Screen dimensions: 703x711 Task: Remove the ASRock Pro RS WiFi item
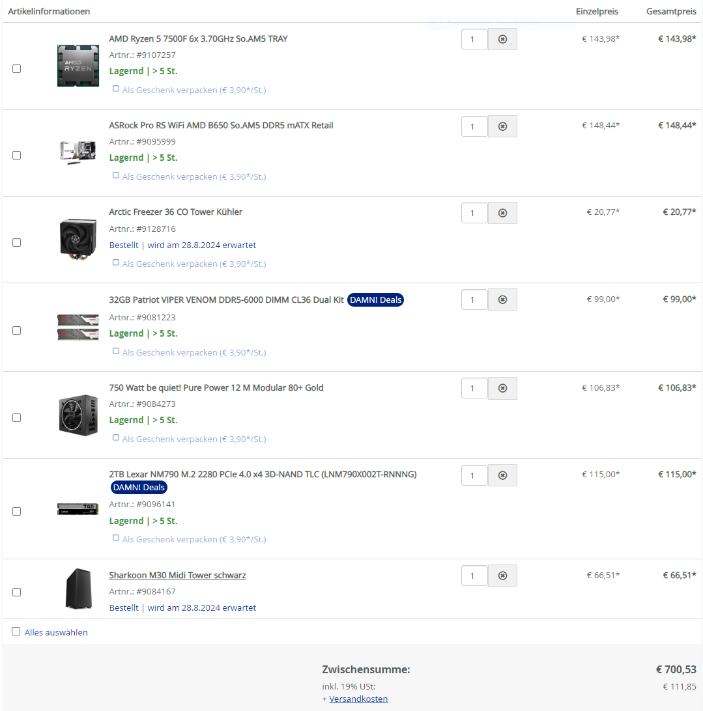502,126
